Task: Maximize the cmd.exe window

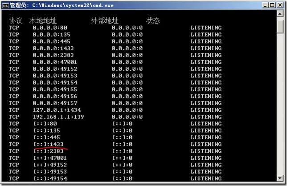Action: click(x=272, y=5)
